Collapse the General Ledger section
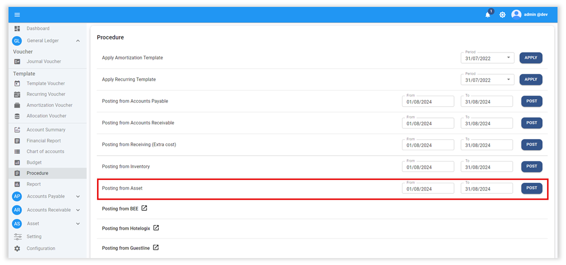Screen dimensions: 566x265 point(78,41)
